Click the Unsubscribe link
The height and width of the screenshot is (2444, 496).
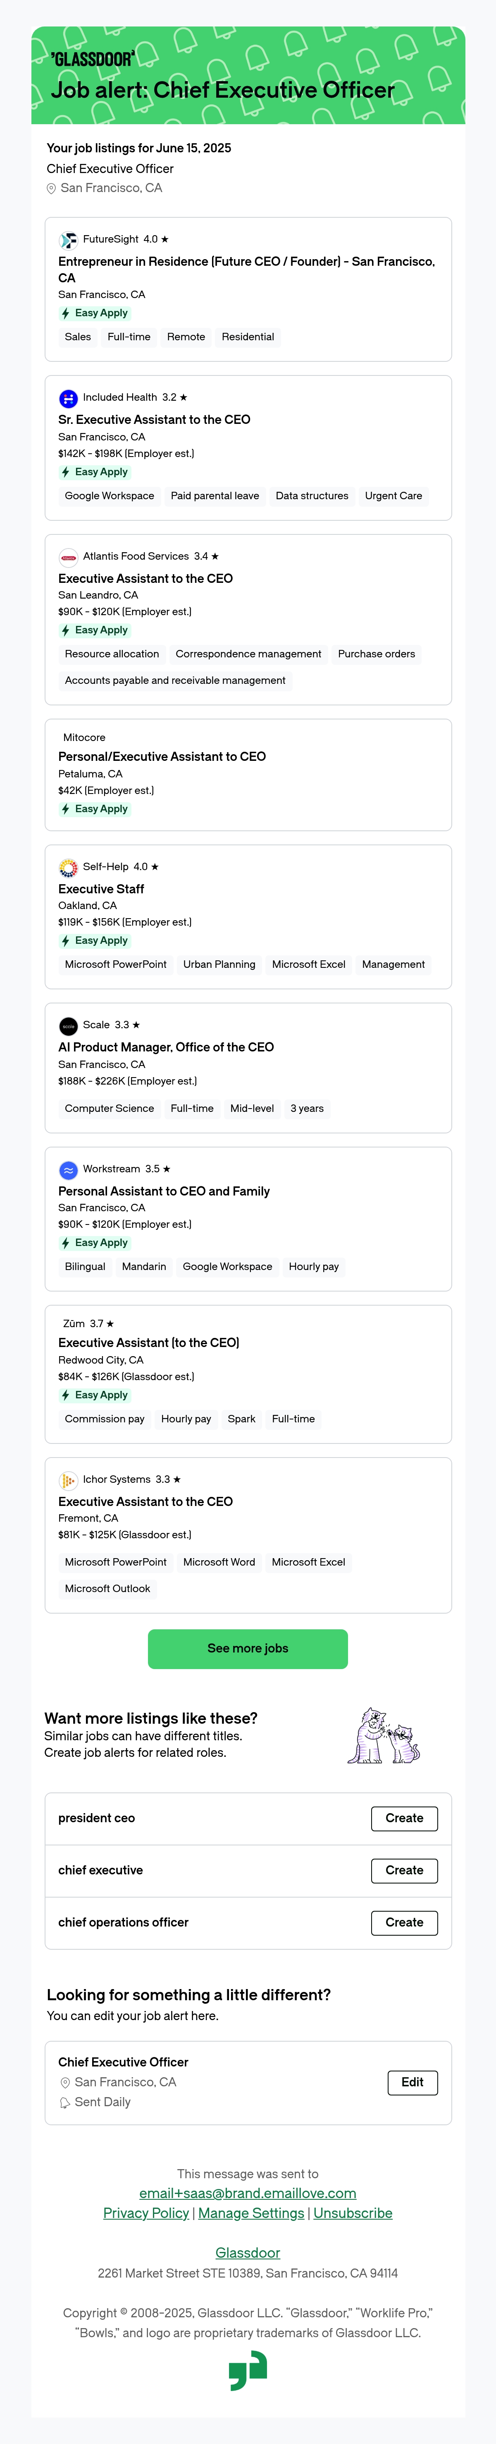353,2213
